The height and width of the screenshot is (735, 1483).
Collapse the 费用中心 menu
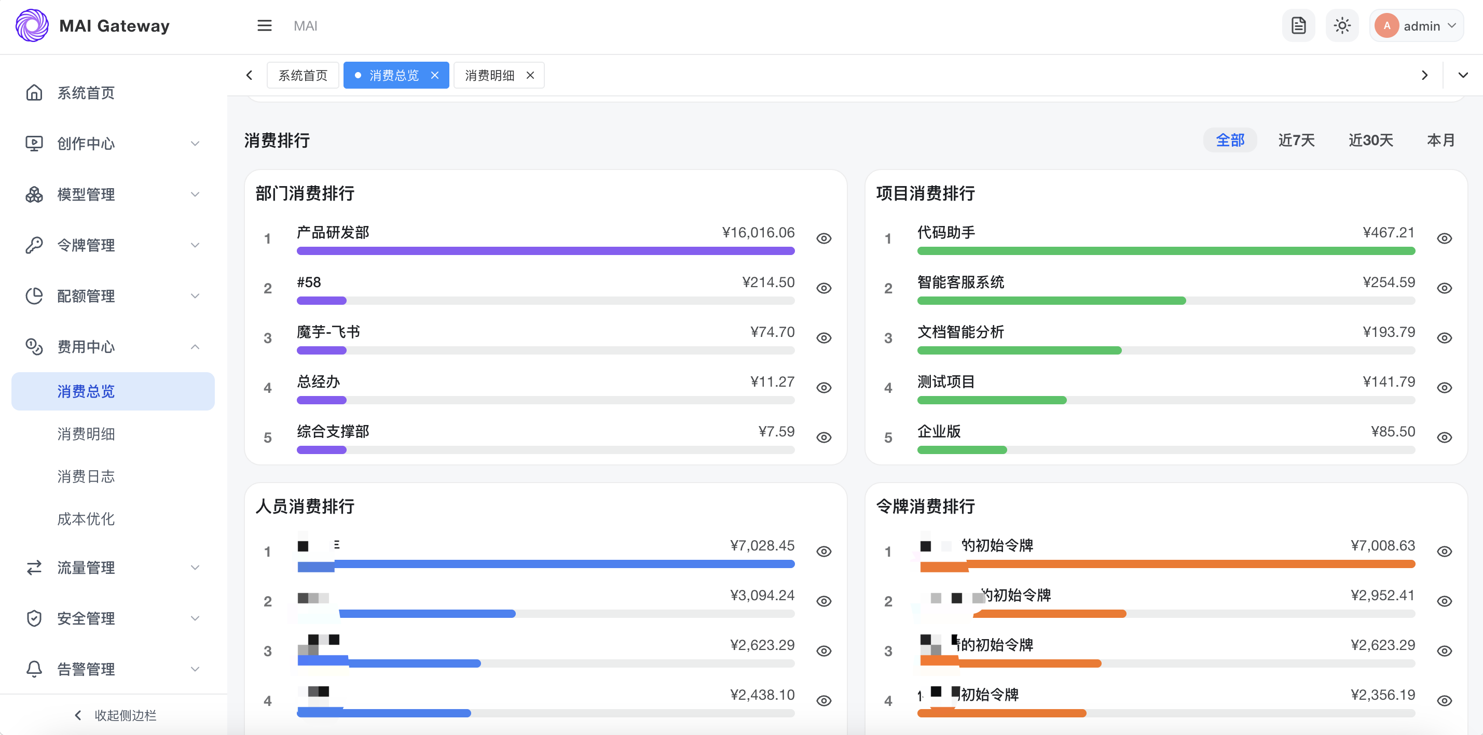coord(113,347)
